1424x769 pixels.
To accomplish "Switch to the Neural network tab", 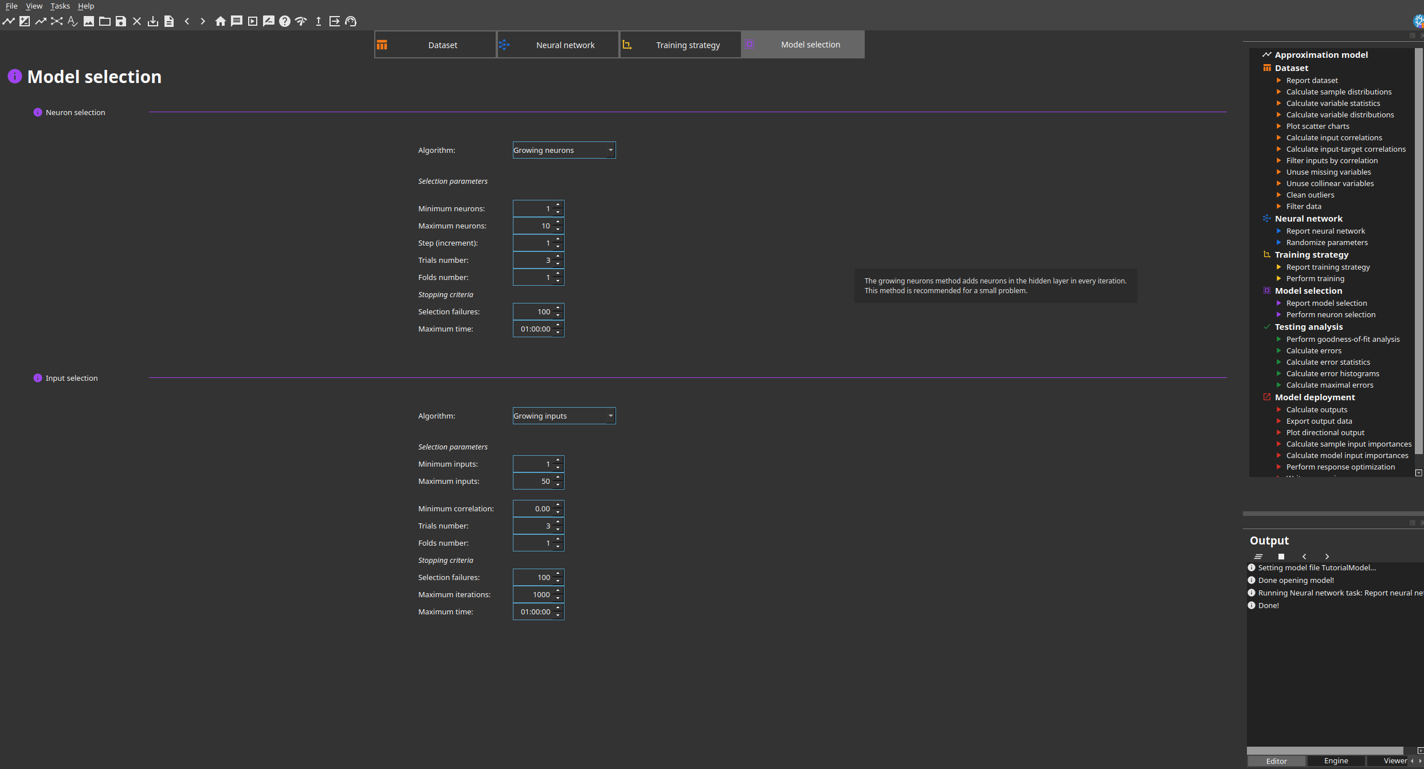I will tap(558, 45).
